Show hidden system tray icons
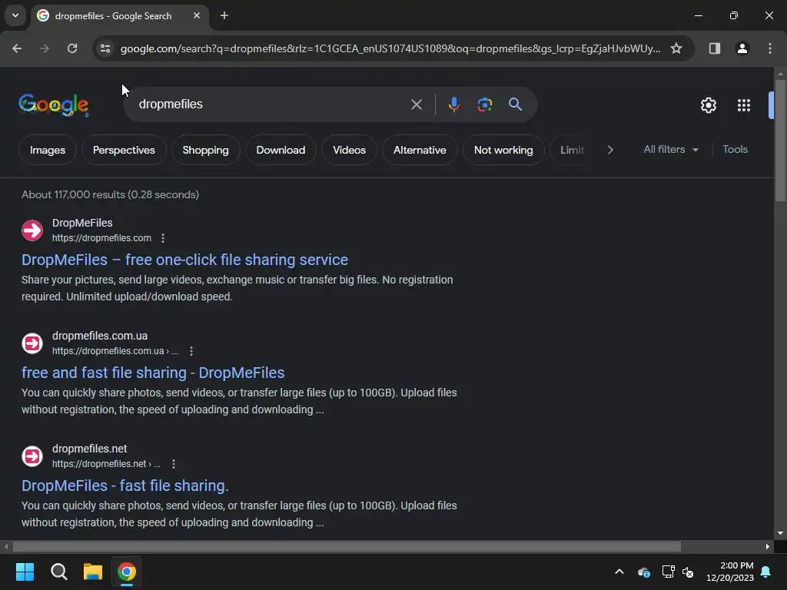The width and height of the screenshot is (787, 590). (619, 572)
